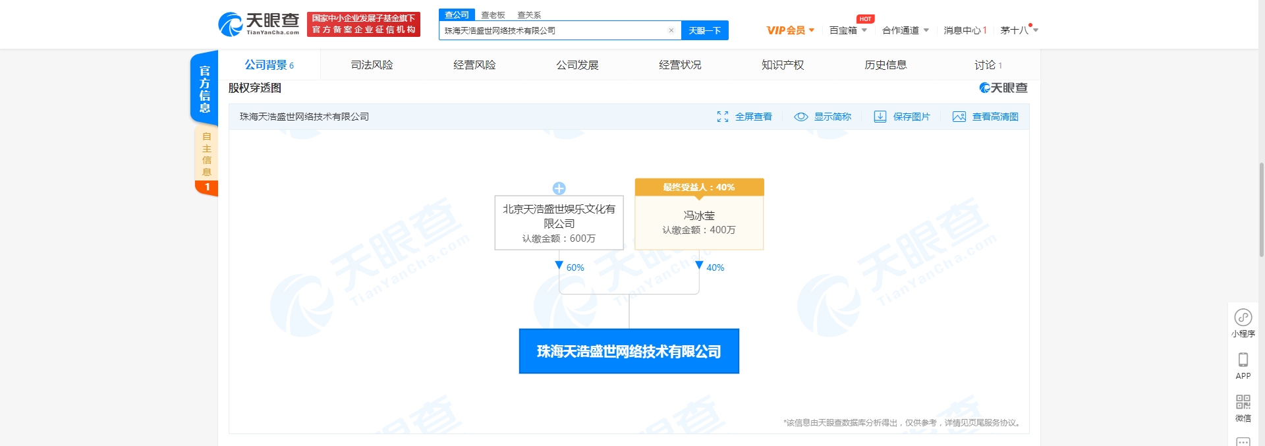1265x446 pixels.
Task: Select the 查关系 search tab
Action: 529,15
